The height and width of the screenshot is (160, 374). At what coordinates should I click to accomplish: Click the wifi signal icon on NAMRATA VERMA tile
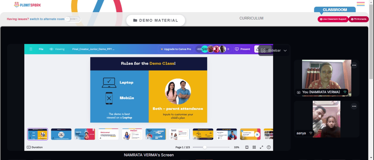pyautogui.click(x=345, y=92)
